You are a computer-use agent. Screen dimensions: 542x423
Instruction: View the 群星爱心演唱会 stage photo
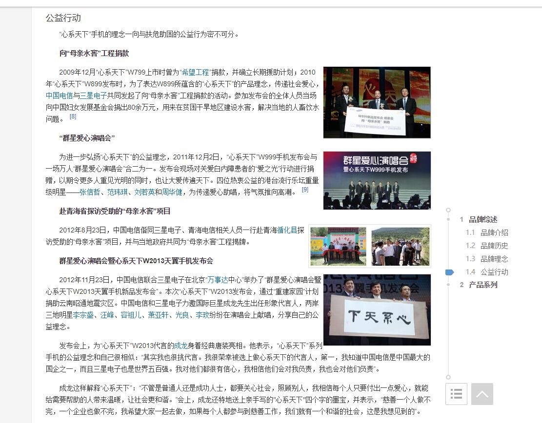[x=377, y=181]
